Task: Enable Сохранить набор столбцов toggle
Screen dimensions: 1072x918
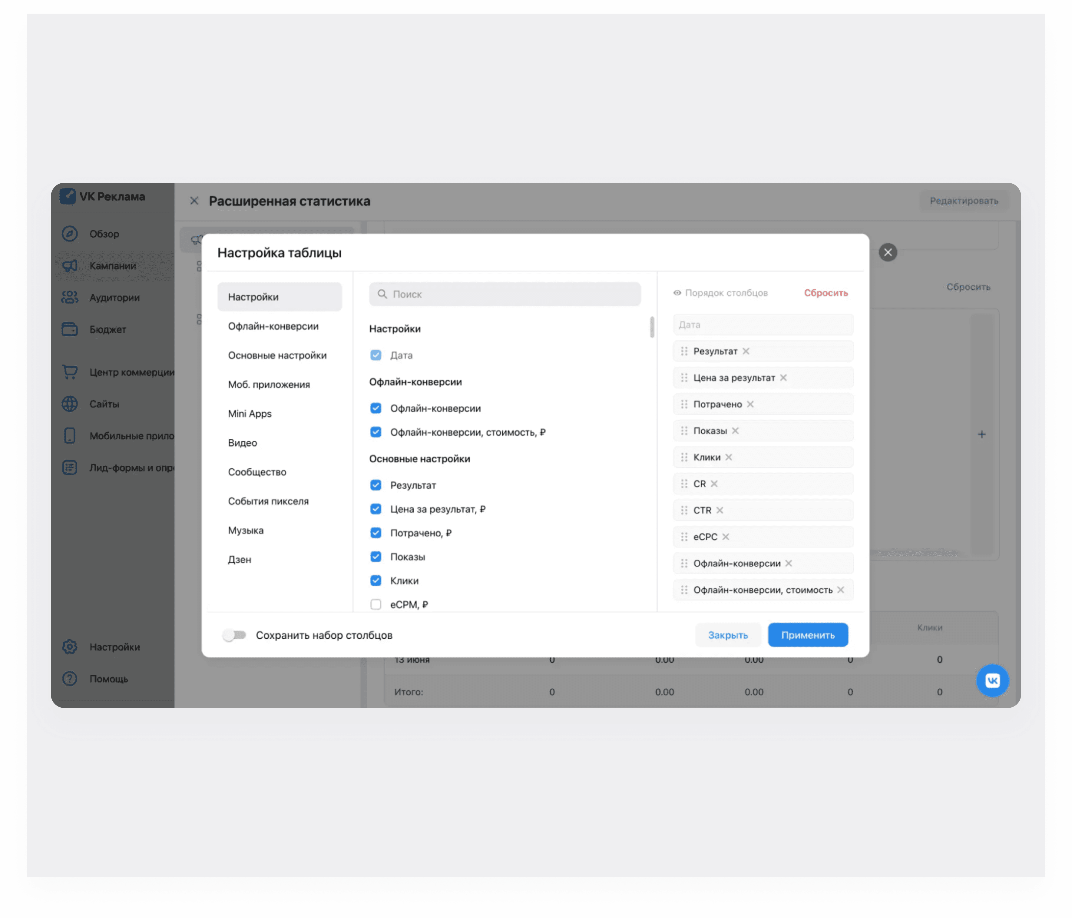Action: coord(234,635)
